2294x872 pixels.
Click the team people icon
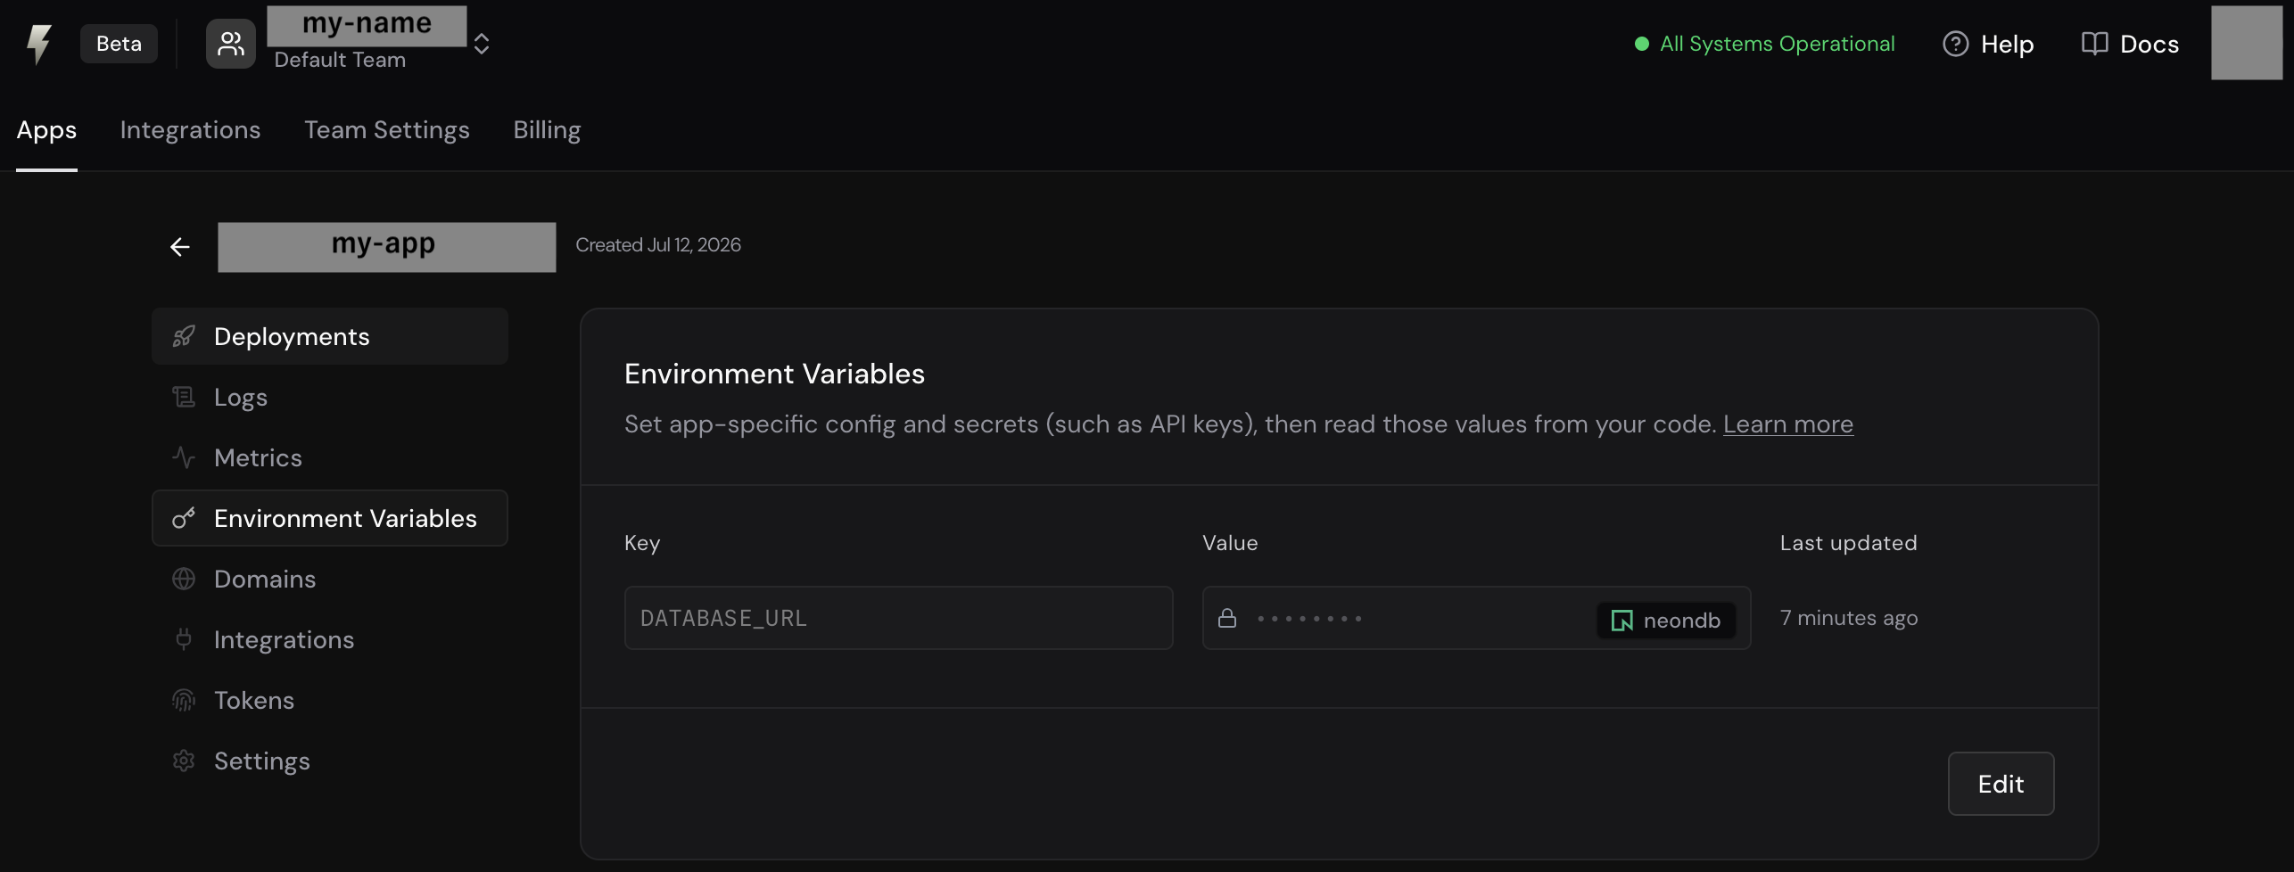coord(231,44)
